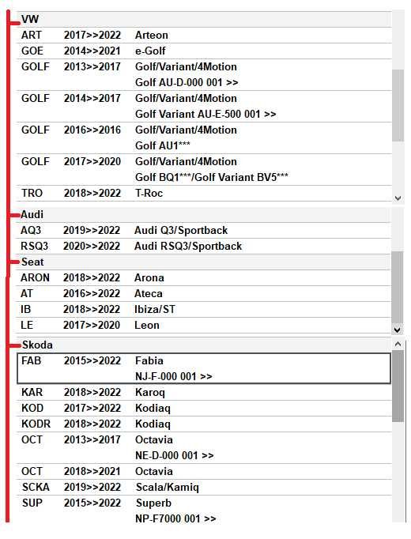Select the Seat Ateca row

204,293
